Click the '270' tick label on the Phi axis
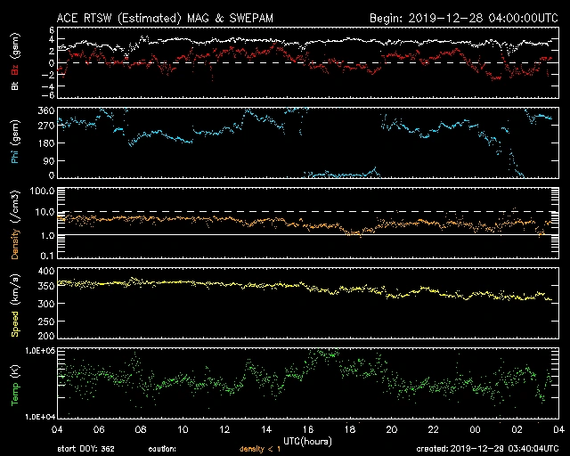 [46, 126]
